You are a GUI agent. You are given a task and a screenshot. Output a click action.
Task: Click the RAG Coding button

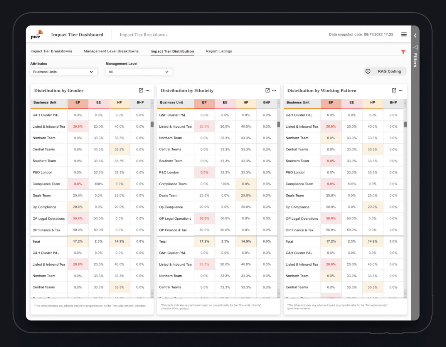tap(385, 71)
